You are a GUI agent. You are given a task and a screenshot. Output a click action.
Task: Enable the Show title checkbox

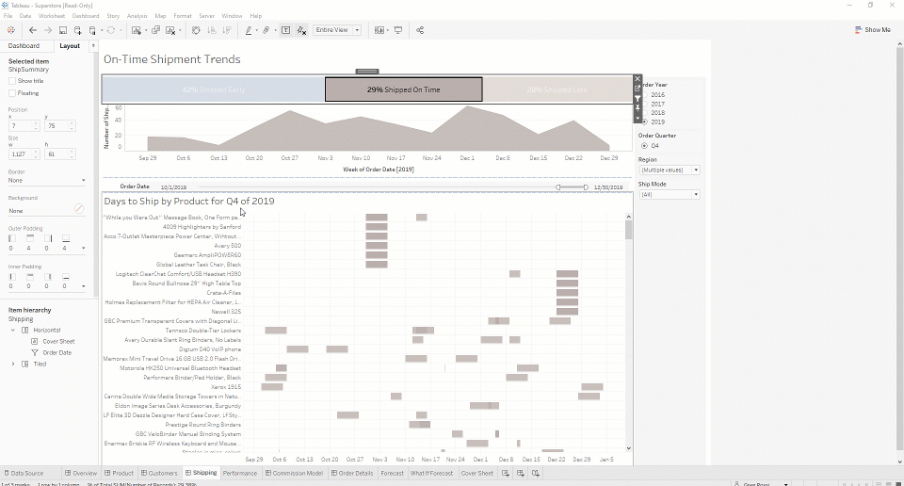coord(12,81)
